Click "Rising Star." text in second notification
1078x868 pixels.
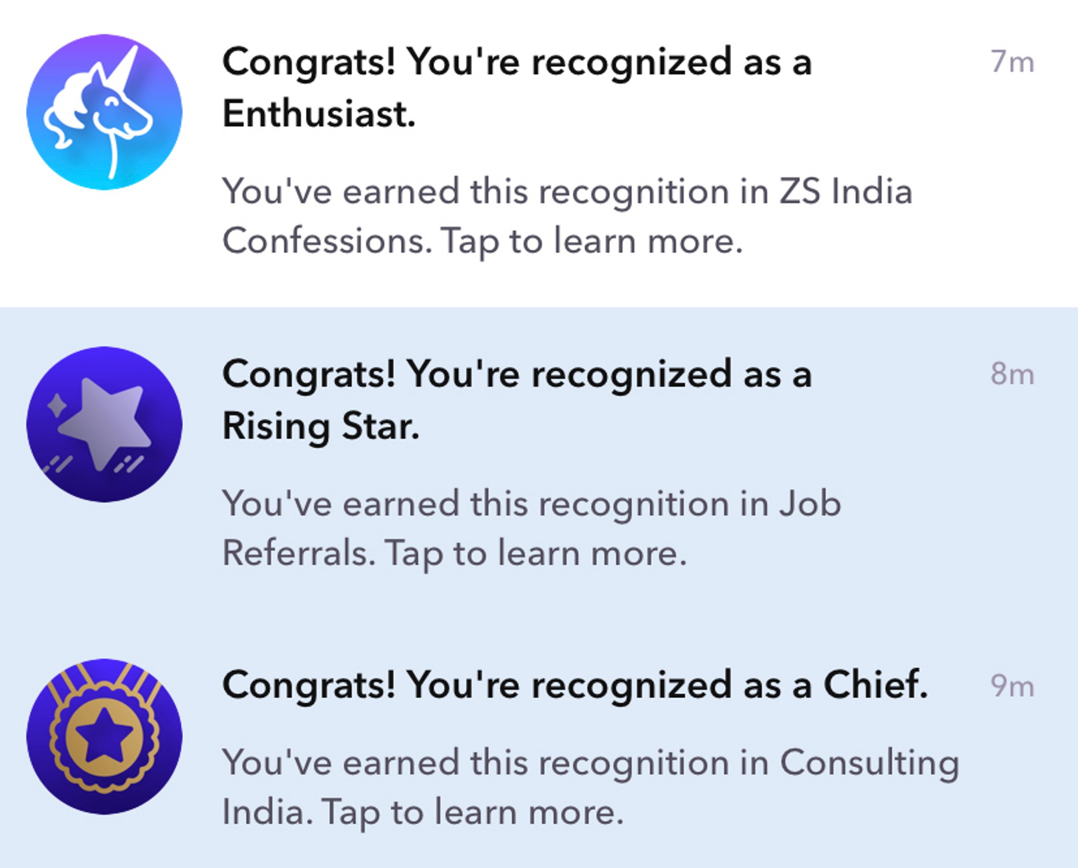click(x=321, y=426)
